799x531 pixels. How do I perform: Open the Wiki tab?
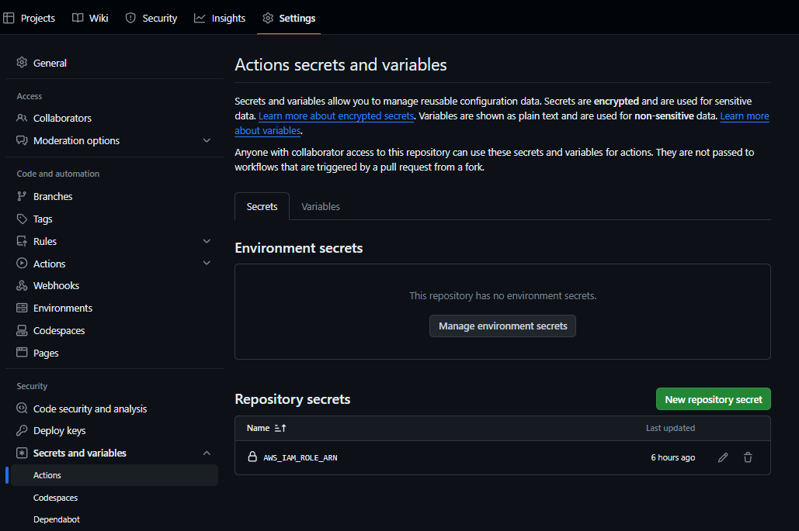[90, 19]
